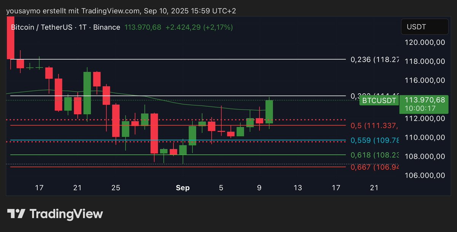Open the USDT currency selector
457x232 pixels.
tap(424, 27)
